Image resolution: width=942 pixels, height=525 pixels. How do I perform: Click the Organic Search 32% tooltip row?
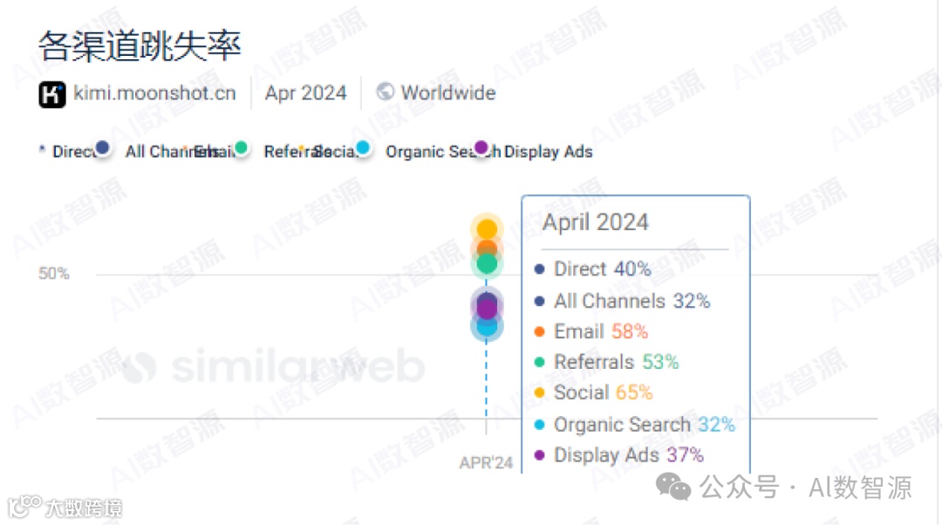click(635, 425)
